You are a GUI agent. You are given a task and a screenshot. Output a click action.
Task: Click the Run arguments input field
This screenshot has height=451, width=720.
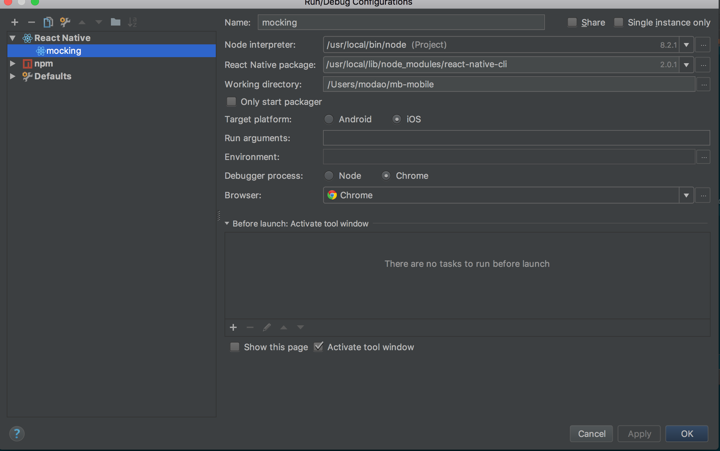tap(516, 138)
